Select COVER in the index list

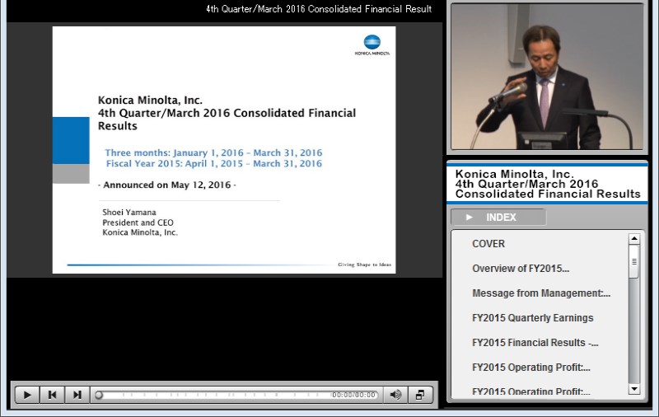click(x=488, y=244)
